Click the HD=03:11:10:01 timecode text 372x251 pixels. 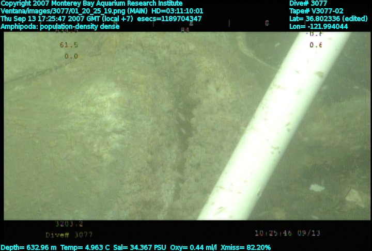(177, 11)
